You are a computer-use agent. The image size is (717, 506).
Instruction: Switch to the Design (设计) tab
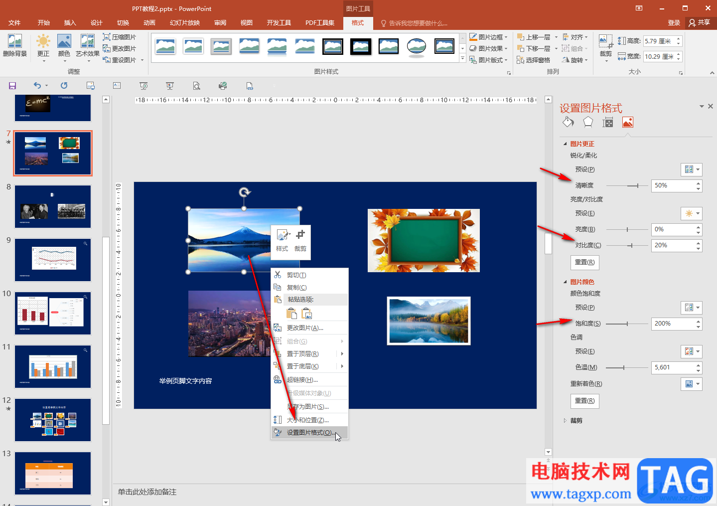(97, 23)
